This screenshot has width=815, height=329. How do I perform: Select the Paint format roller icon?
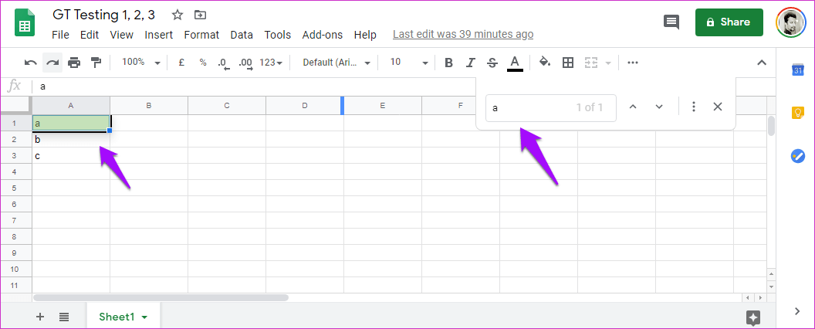click(96, 63)
